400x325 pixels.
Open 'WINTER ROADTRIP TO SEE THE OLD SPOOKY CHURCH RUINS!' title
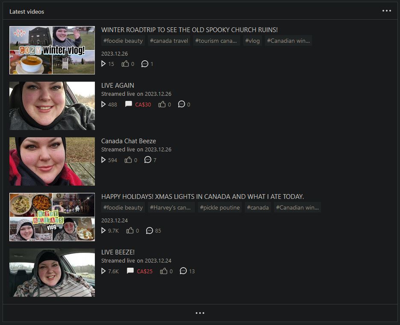tap(189, 30)
